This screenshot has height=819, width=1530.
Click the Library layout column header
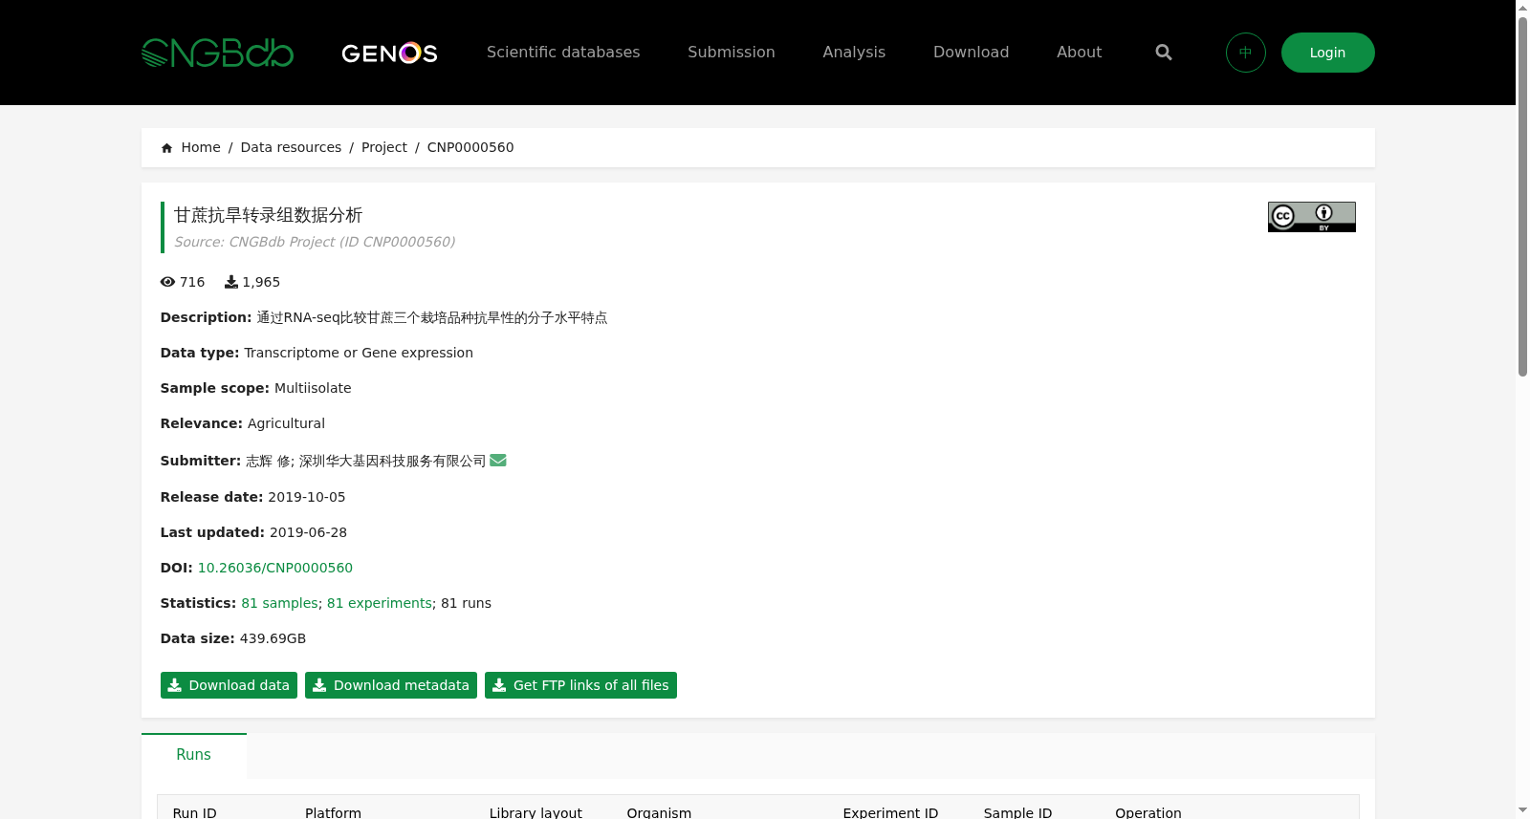[x=535, y=812]
